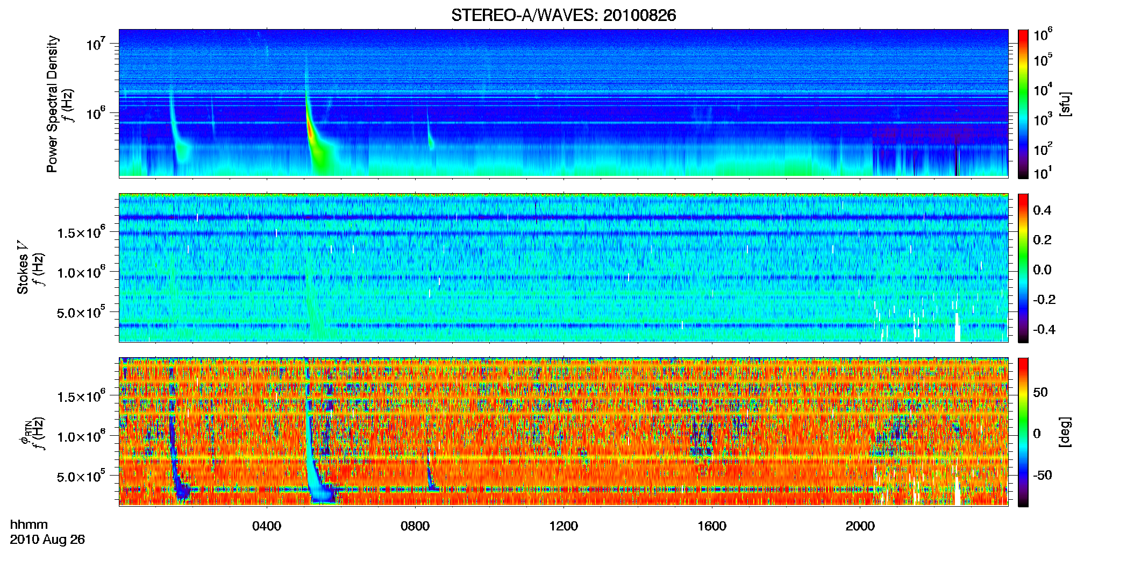Image resolution: width=1127 pixels, height=581 pixels.
Task: Click the [deg] colorbar unit label
Action: pos(1065,432)
